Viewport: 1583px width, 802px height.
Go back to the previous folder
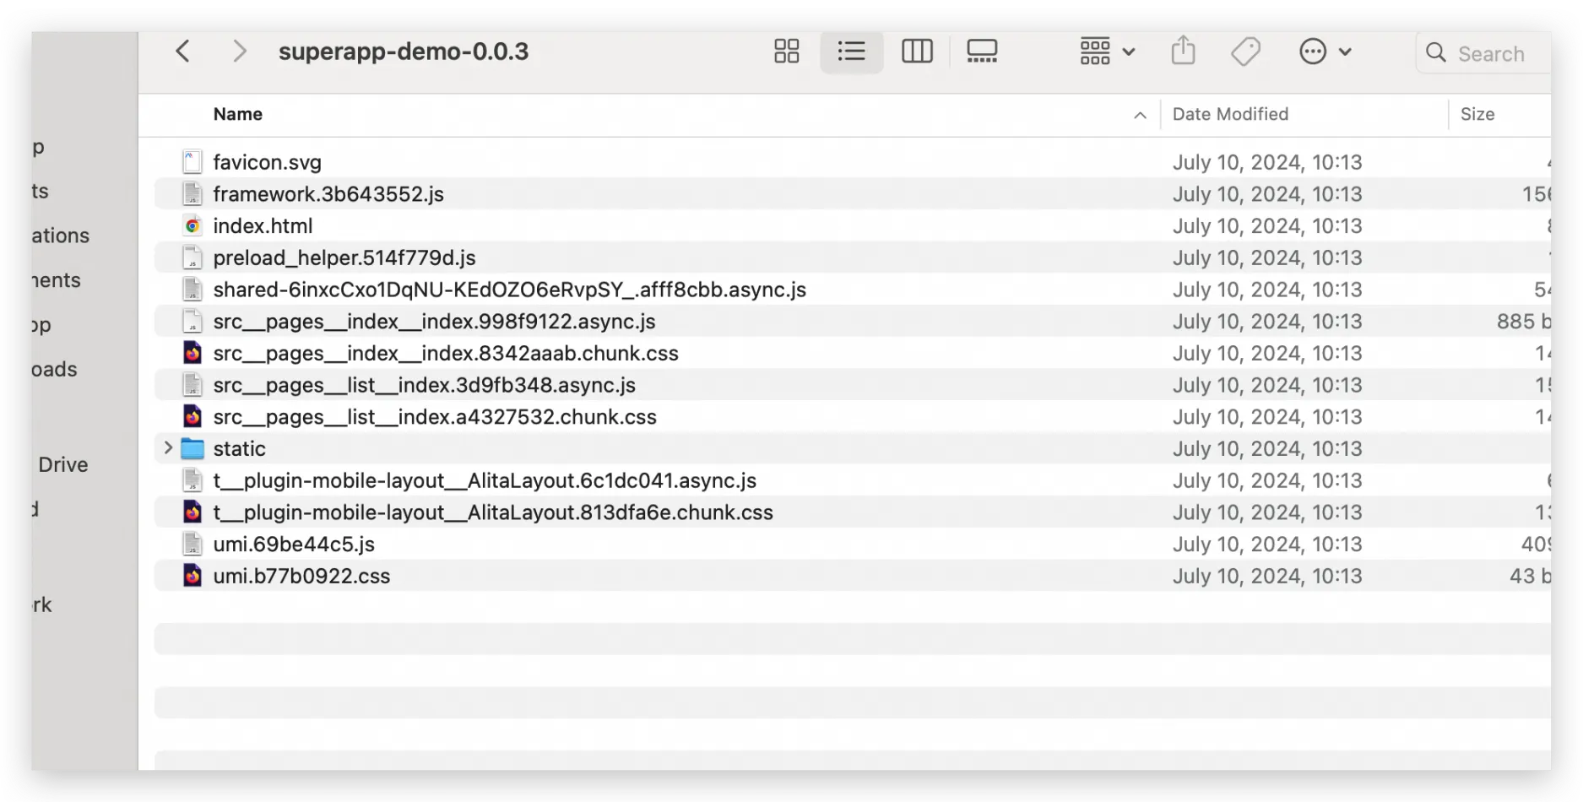click(183, 51)
